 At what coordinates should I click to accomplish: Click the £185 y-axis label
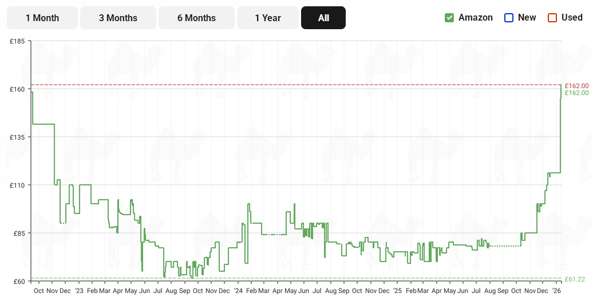tap(18, 41)
